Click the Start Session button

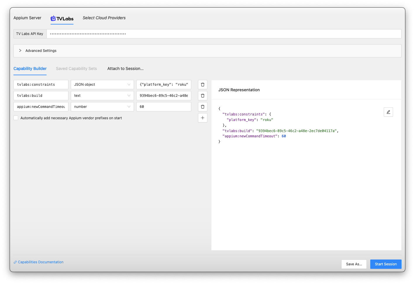386,264
